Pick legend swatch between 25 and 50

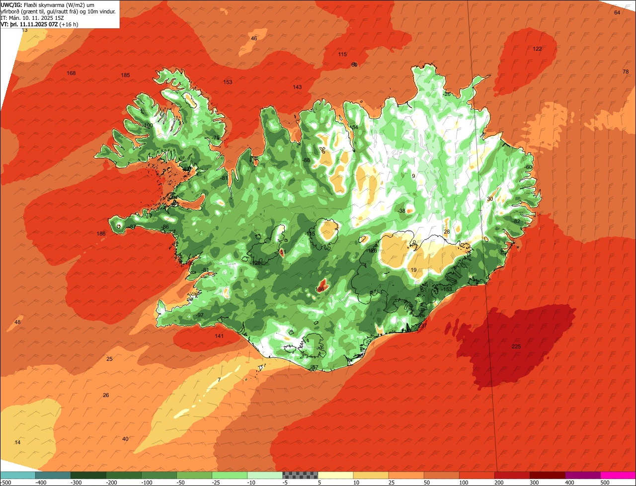click(x=406, y=475)
